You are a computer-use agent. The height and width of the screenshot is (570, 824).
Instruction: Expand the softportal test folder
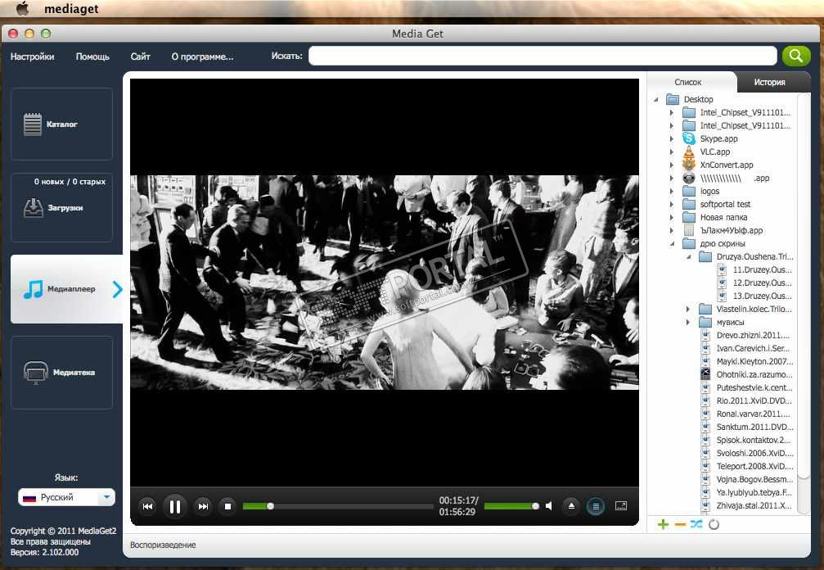point(672,204)
